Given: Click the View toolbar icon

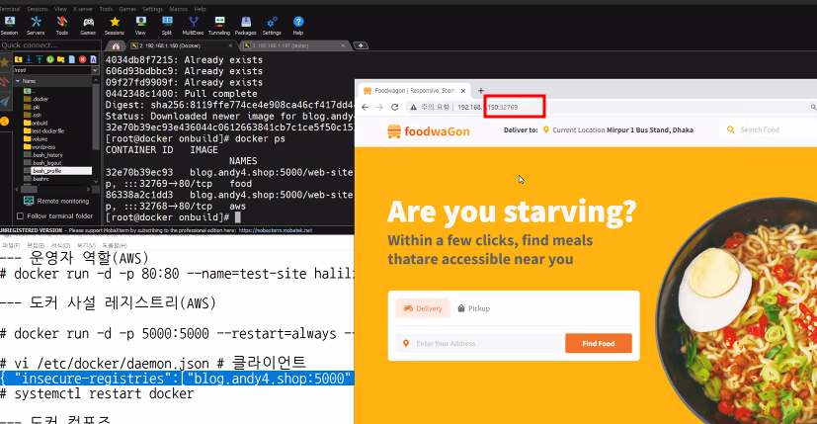Looking at the screenshot, I should click(x=140, y=25).
